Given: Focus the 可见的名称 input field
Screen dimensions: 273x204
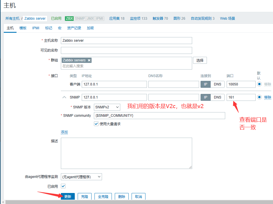Looking at the screenshot, I should (x=126, y=50).
